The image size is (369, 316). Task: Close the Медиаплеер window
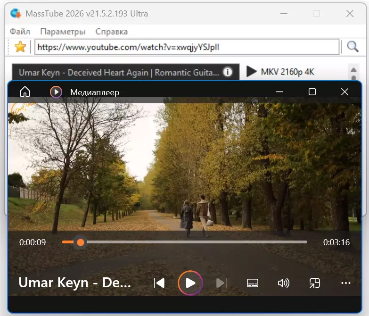pyautogui.click(x=344, y=91)
